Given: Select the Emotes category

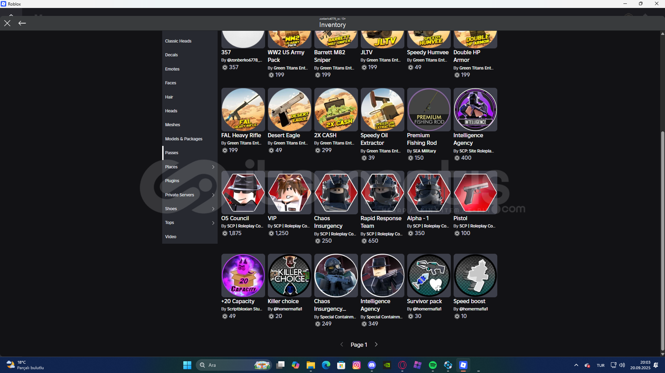Looking at the screenshot, I should coord(190,69).
